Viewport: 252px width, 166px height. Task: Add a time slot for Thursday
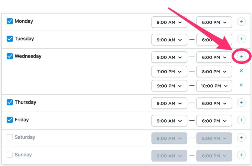pyautogui.click(x=241, y=103)
